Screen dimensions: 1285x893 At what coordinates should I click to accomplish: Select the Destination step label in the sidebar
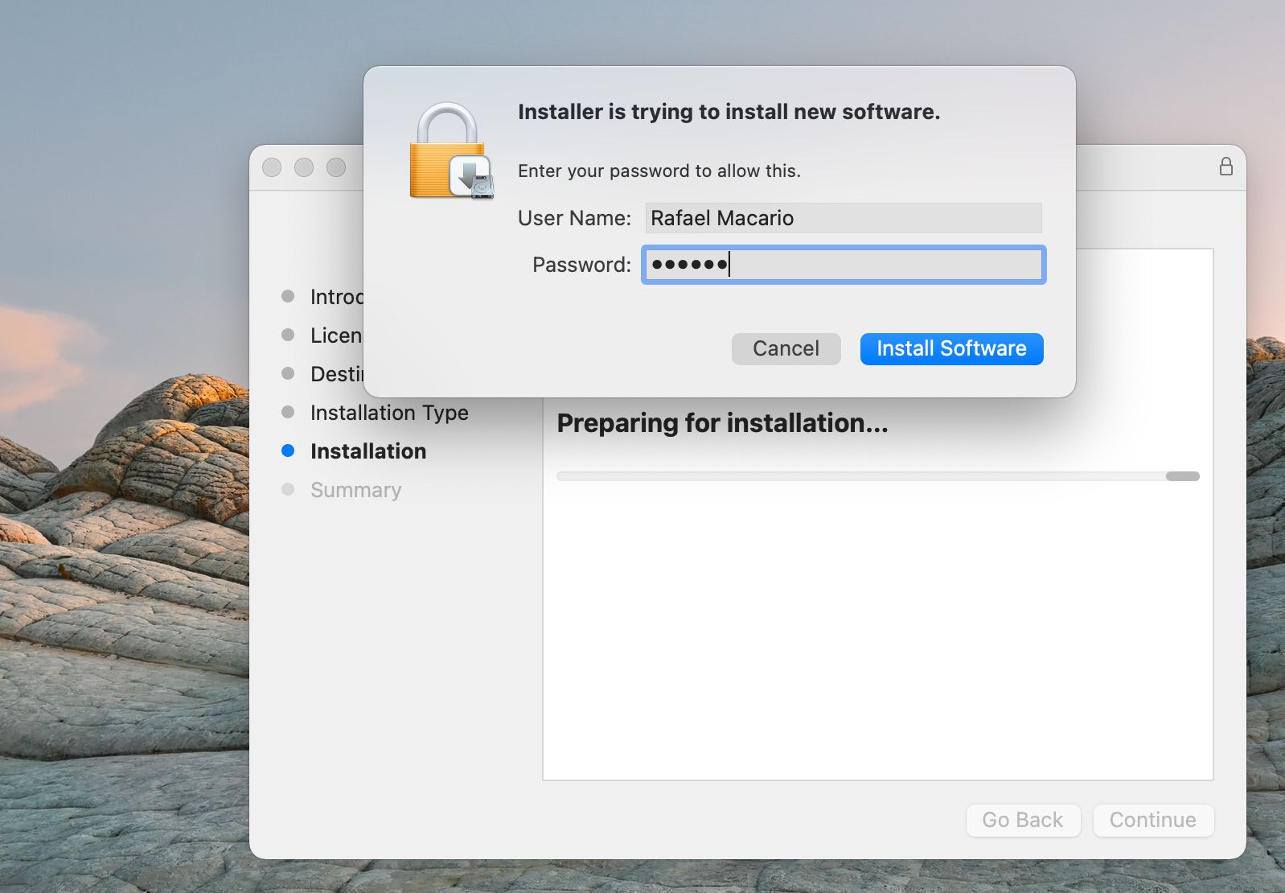coord(337,374)
